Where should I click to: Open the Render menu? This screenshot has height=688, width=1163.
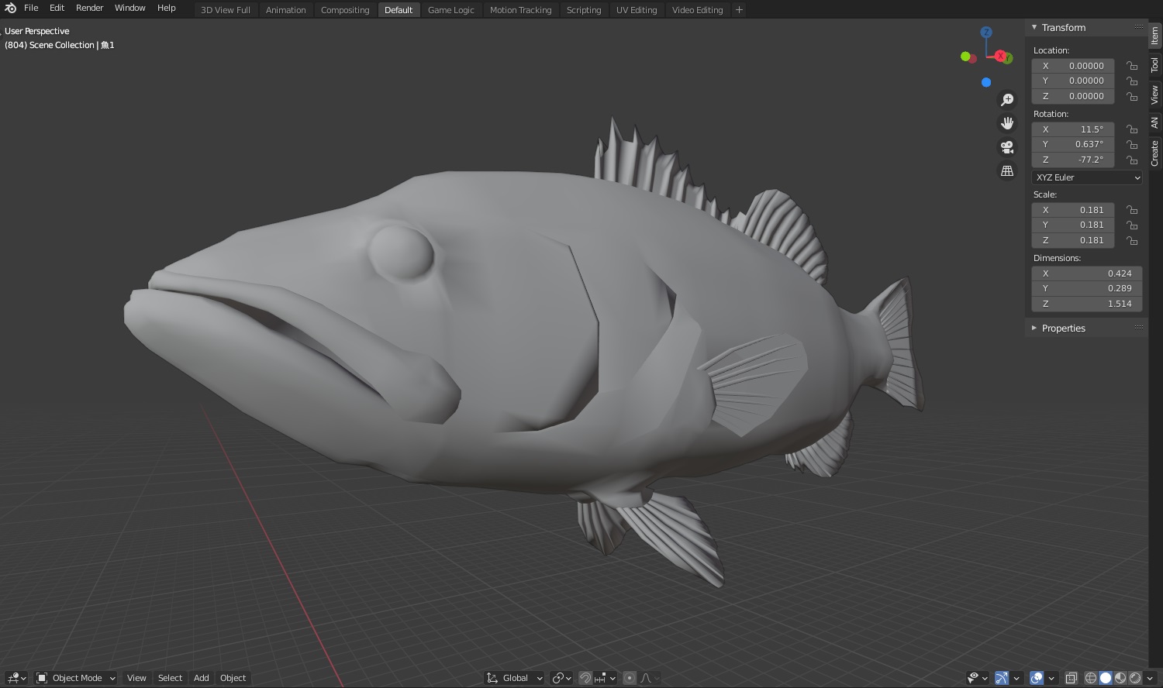(89, 8)
